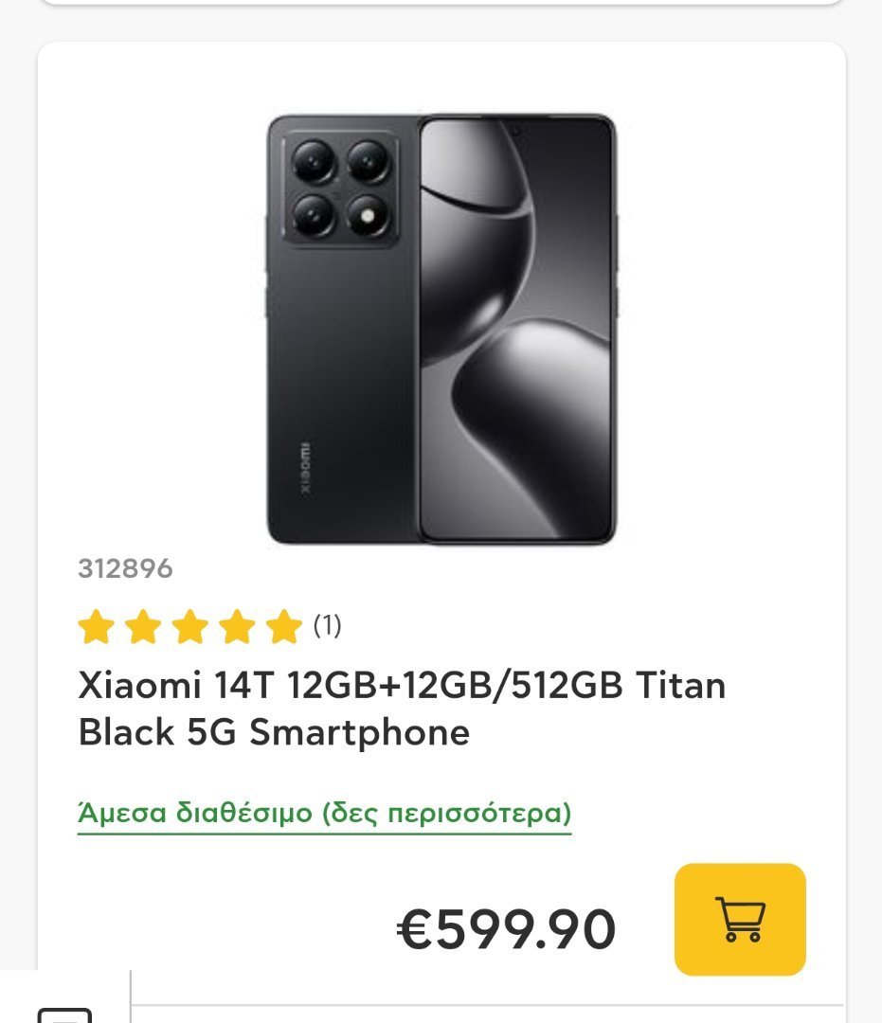882x1023 pixels.
Task: Select the third rating star
Action: (189, 627)
